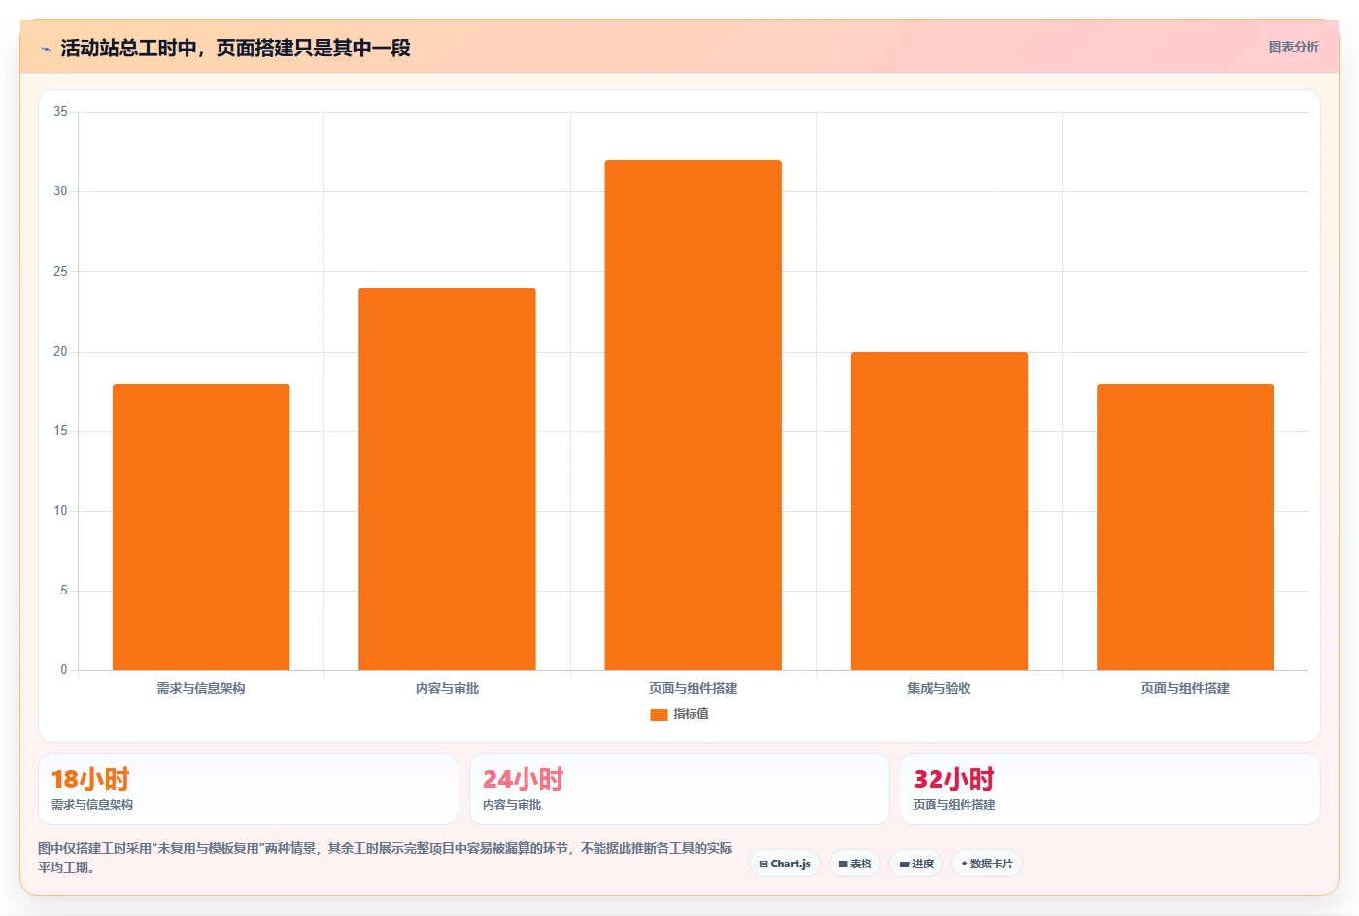Viewport: 1359px width, 916px height.
Task: Click the 进度 tag
Action: (916, 864)
